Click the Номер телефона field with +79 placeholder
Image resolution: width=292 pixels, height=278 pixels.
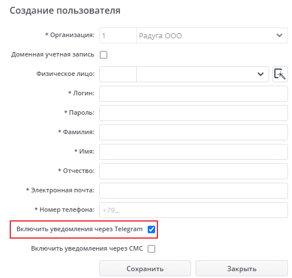click(193, 210)
